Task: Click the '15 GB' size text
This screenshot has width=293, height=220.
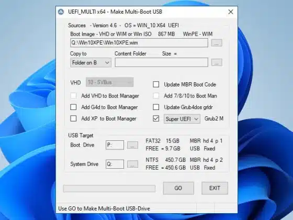Action: click(x=173, y=141)
